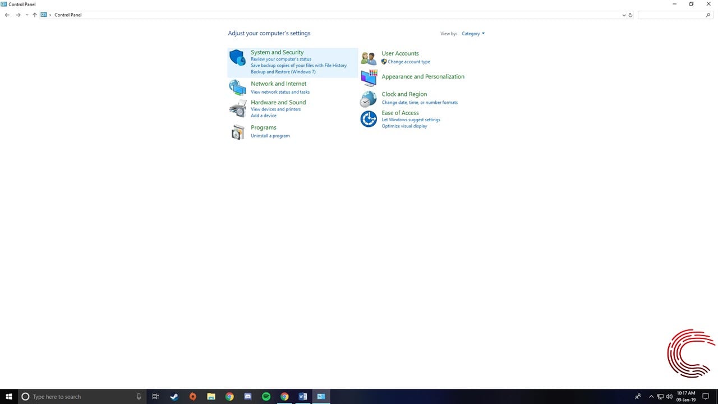Click the User Accounts people icon
718x404 pixels.
(369, 58)
